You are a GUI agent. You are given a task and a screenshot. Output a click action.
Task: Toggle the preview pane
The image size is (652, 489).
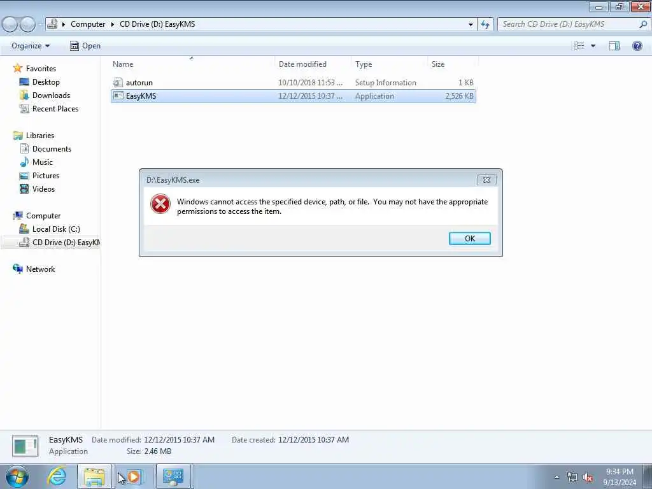coord(614,46)
